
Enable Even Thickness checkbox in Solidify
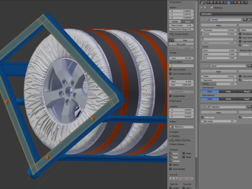click(240, 38)
